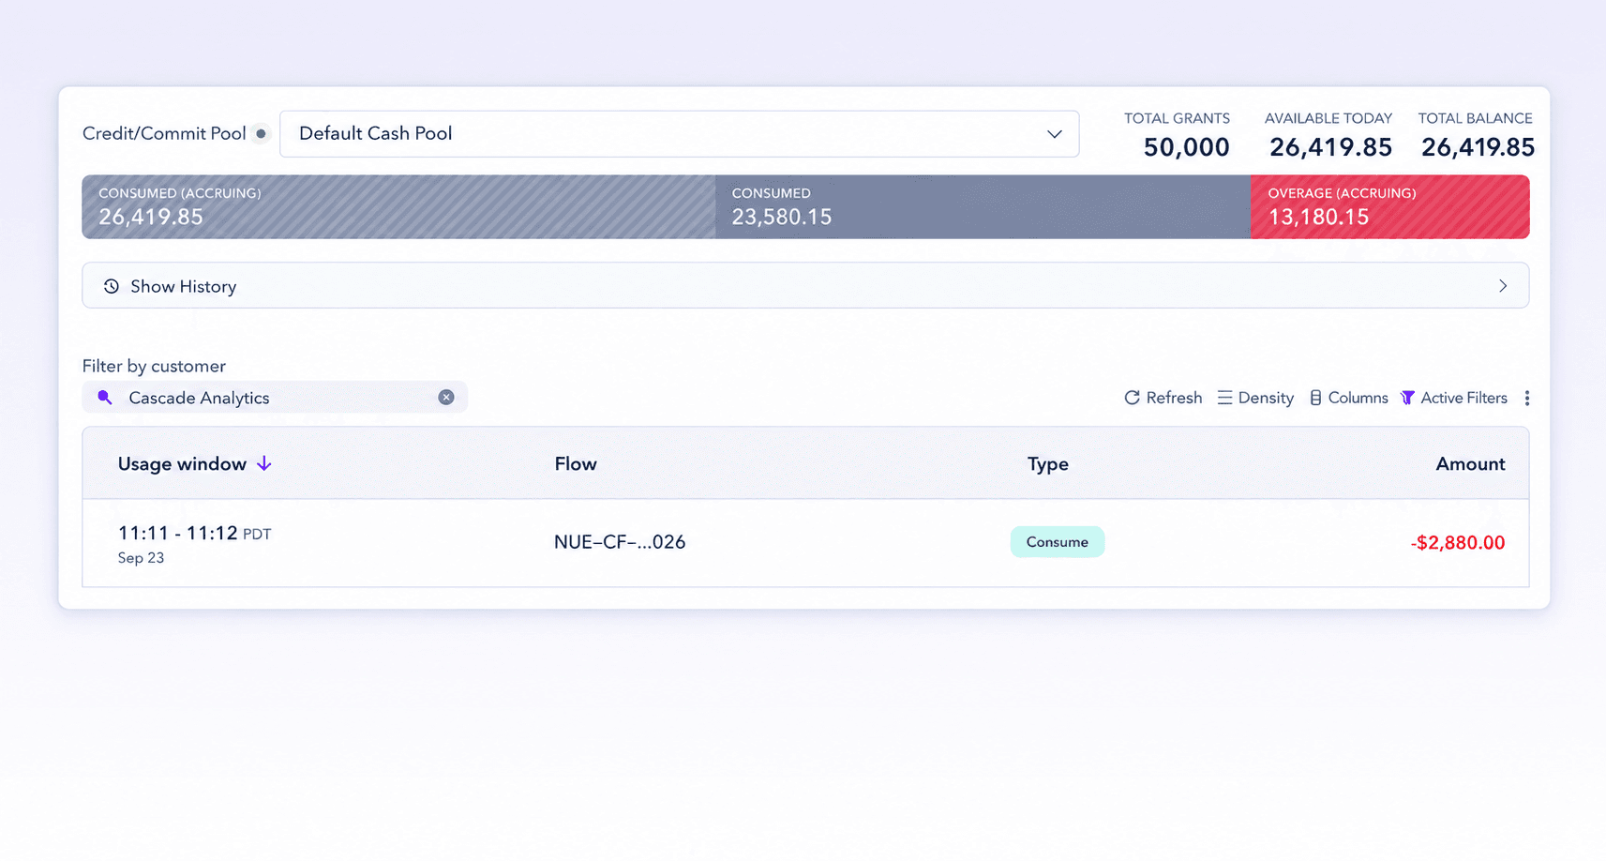
Task: Open Active Filters
Action: 1454,398
